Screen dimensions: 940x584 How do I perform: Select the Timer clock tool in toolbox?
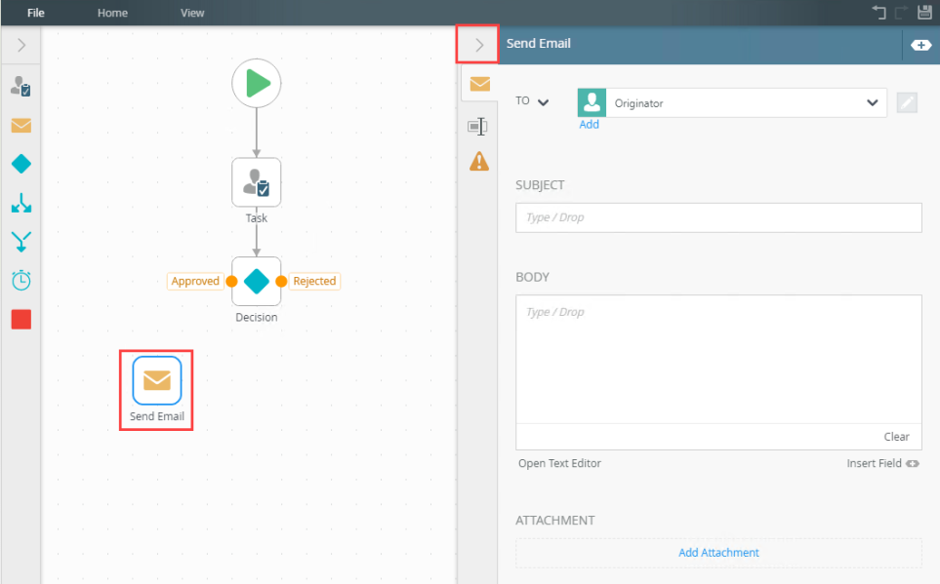(x=20, y=280)
